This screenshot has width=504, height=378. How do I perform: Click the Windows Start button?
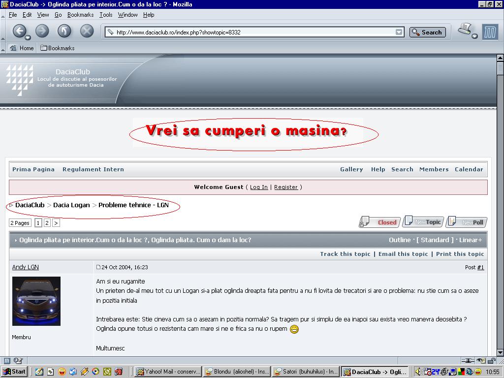pos(14,372)
